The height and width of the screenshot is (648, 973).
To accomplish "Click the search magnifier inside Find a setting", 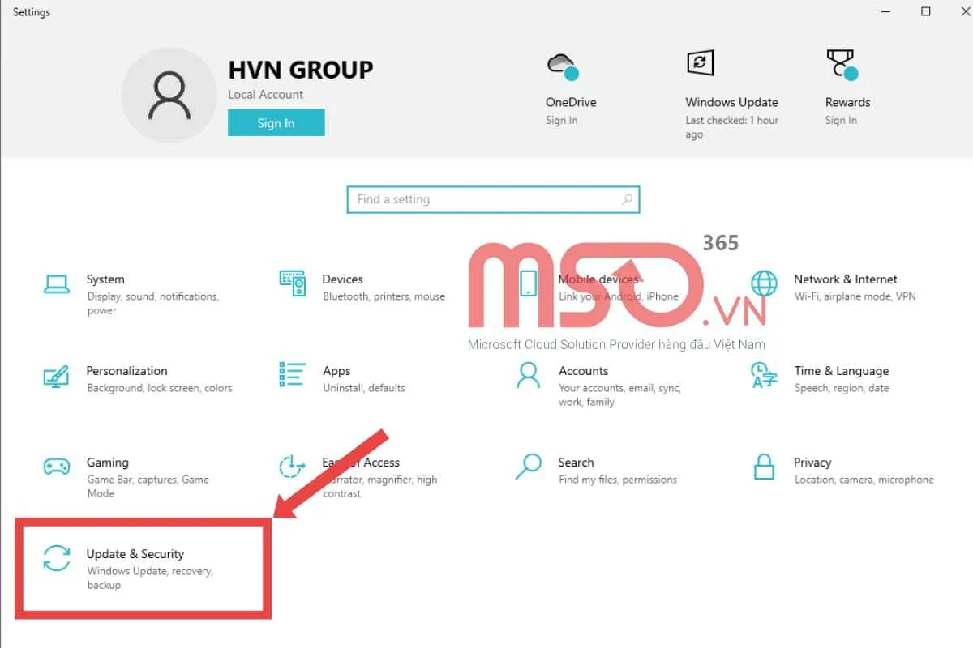I will click(x=627, y=199).
